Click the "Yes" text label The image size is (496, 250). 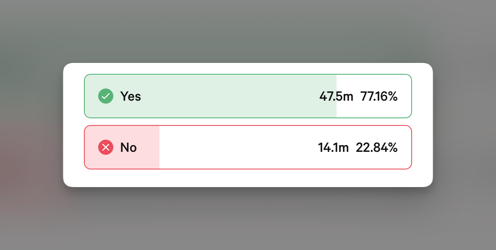[x=131, y=96]
